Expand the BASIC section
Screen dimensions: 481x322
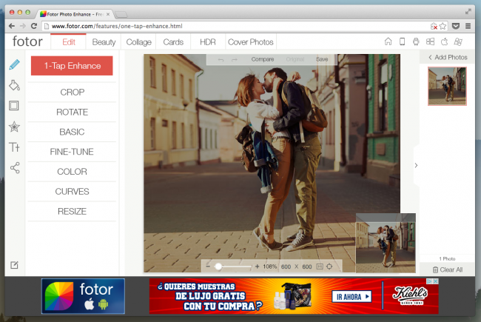pyautogui.click(x=72, y=132)
